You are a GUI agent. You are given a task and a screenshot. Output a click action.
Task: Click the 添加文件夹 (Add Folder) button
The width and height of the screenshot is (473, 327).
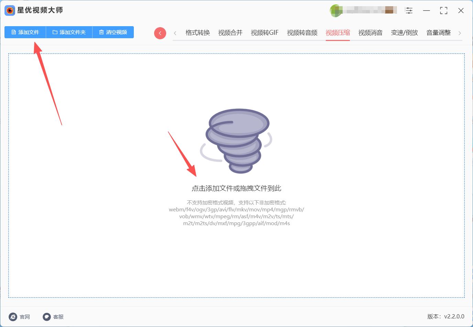(69, 32)
